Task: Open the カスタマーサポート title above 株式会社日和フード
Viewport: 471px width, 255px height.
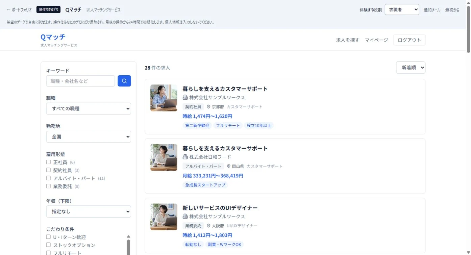Action: (225, 148)
